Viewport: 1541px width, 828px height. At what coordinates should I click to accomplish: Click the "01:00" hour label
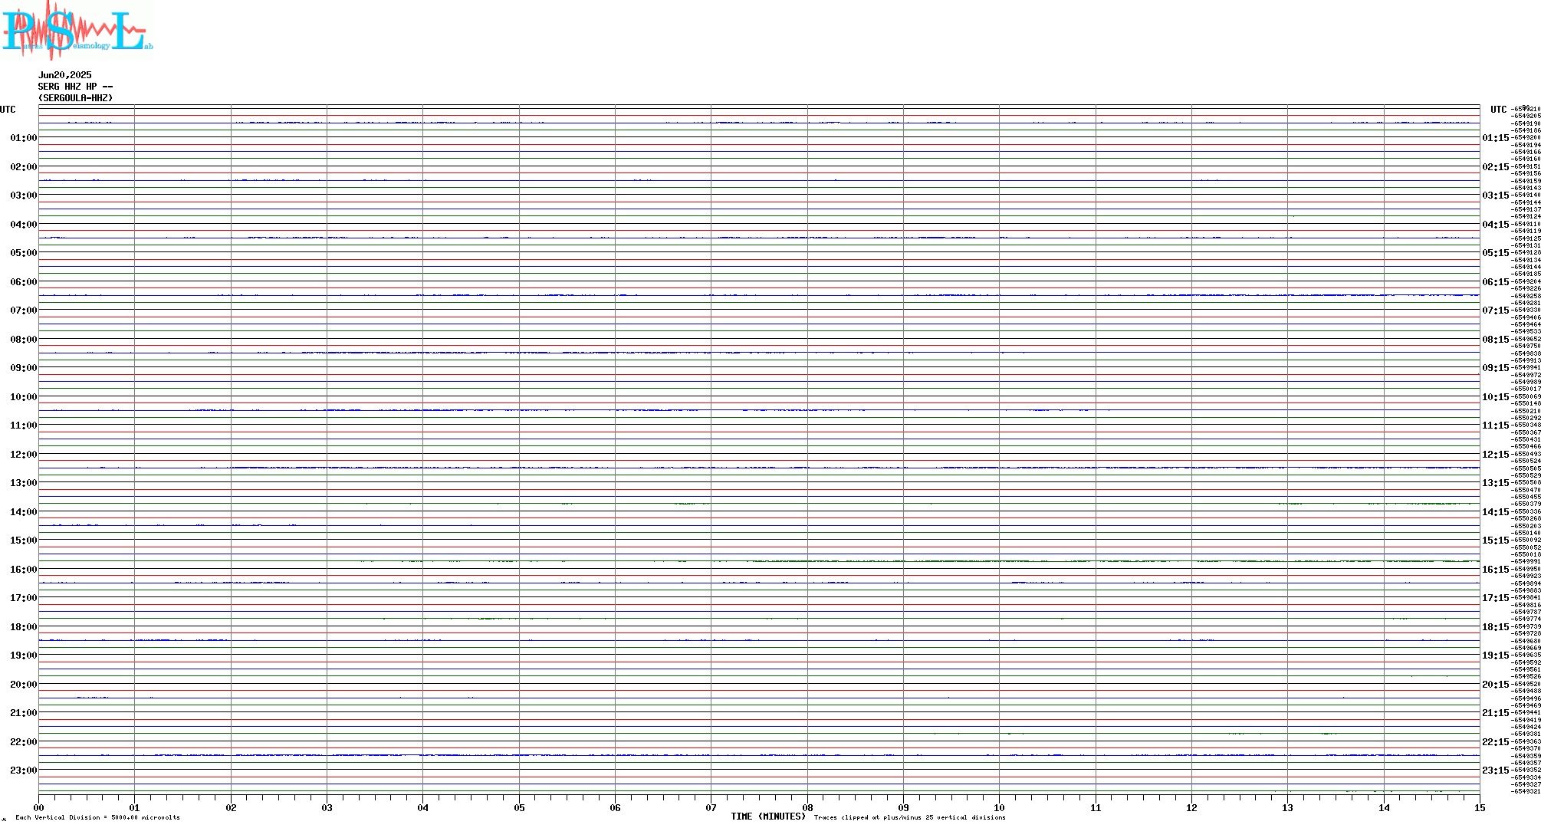pos(24,138)
